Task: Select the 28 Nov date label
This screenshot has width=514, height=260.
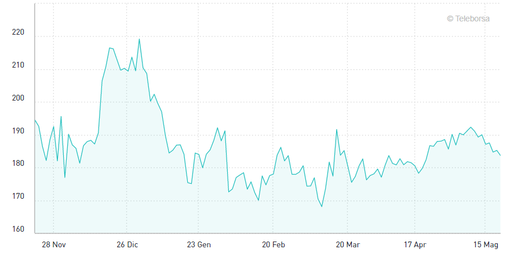Action: 53,245
